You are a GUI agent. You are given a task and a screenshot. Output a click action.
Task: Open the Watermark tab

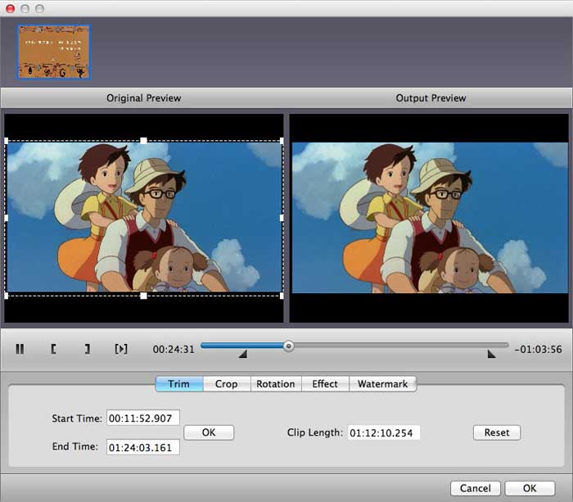382,384
